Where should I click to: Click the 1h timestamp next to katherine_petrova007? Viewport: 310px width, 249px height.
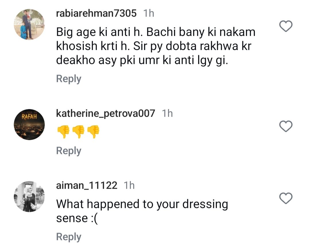167,114
